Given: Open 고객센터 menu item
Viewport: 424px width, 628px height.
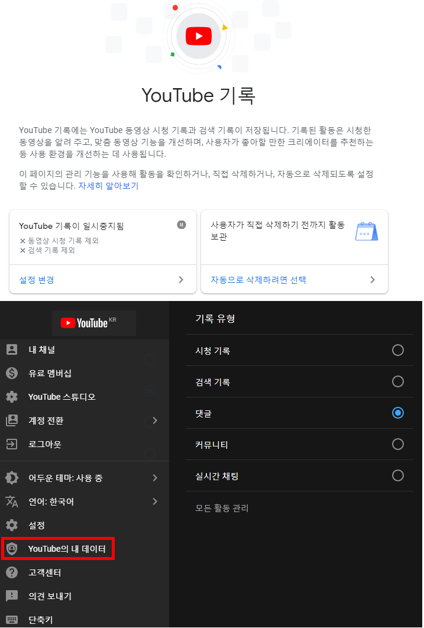Looking at the screenshot, I should click(85, 572).
